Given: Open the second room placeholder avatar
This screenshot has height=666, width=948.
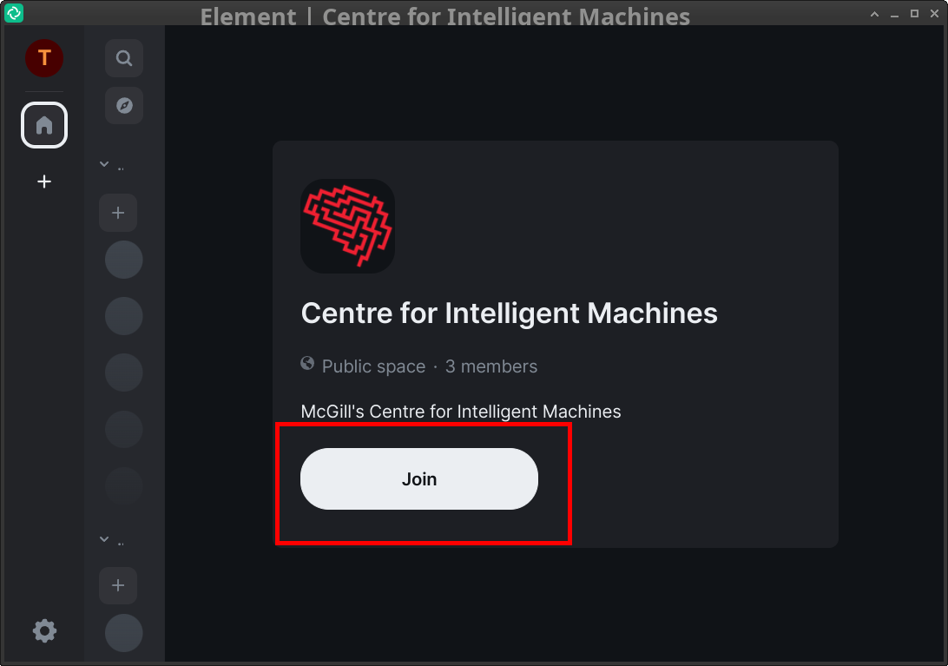Looking at the screenshot, I should pyautogui.click(x=124, y=316).
